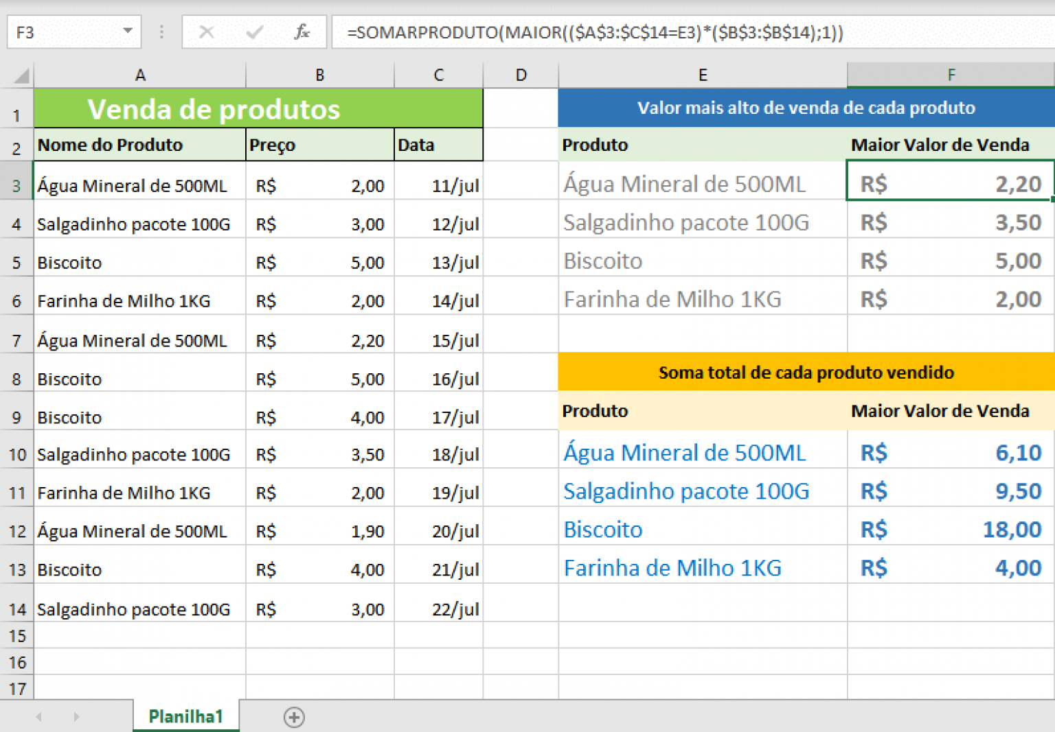Select row 17 header
Screen dimensions: 1055x732
click(16, 688)
